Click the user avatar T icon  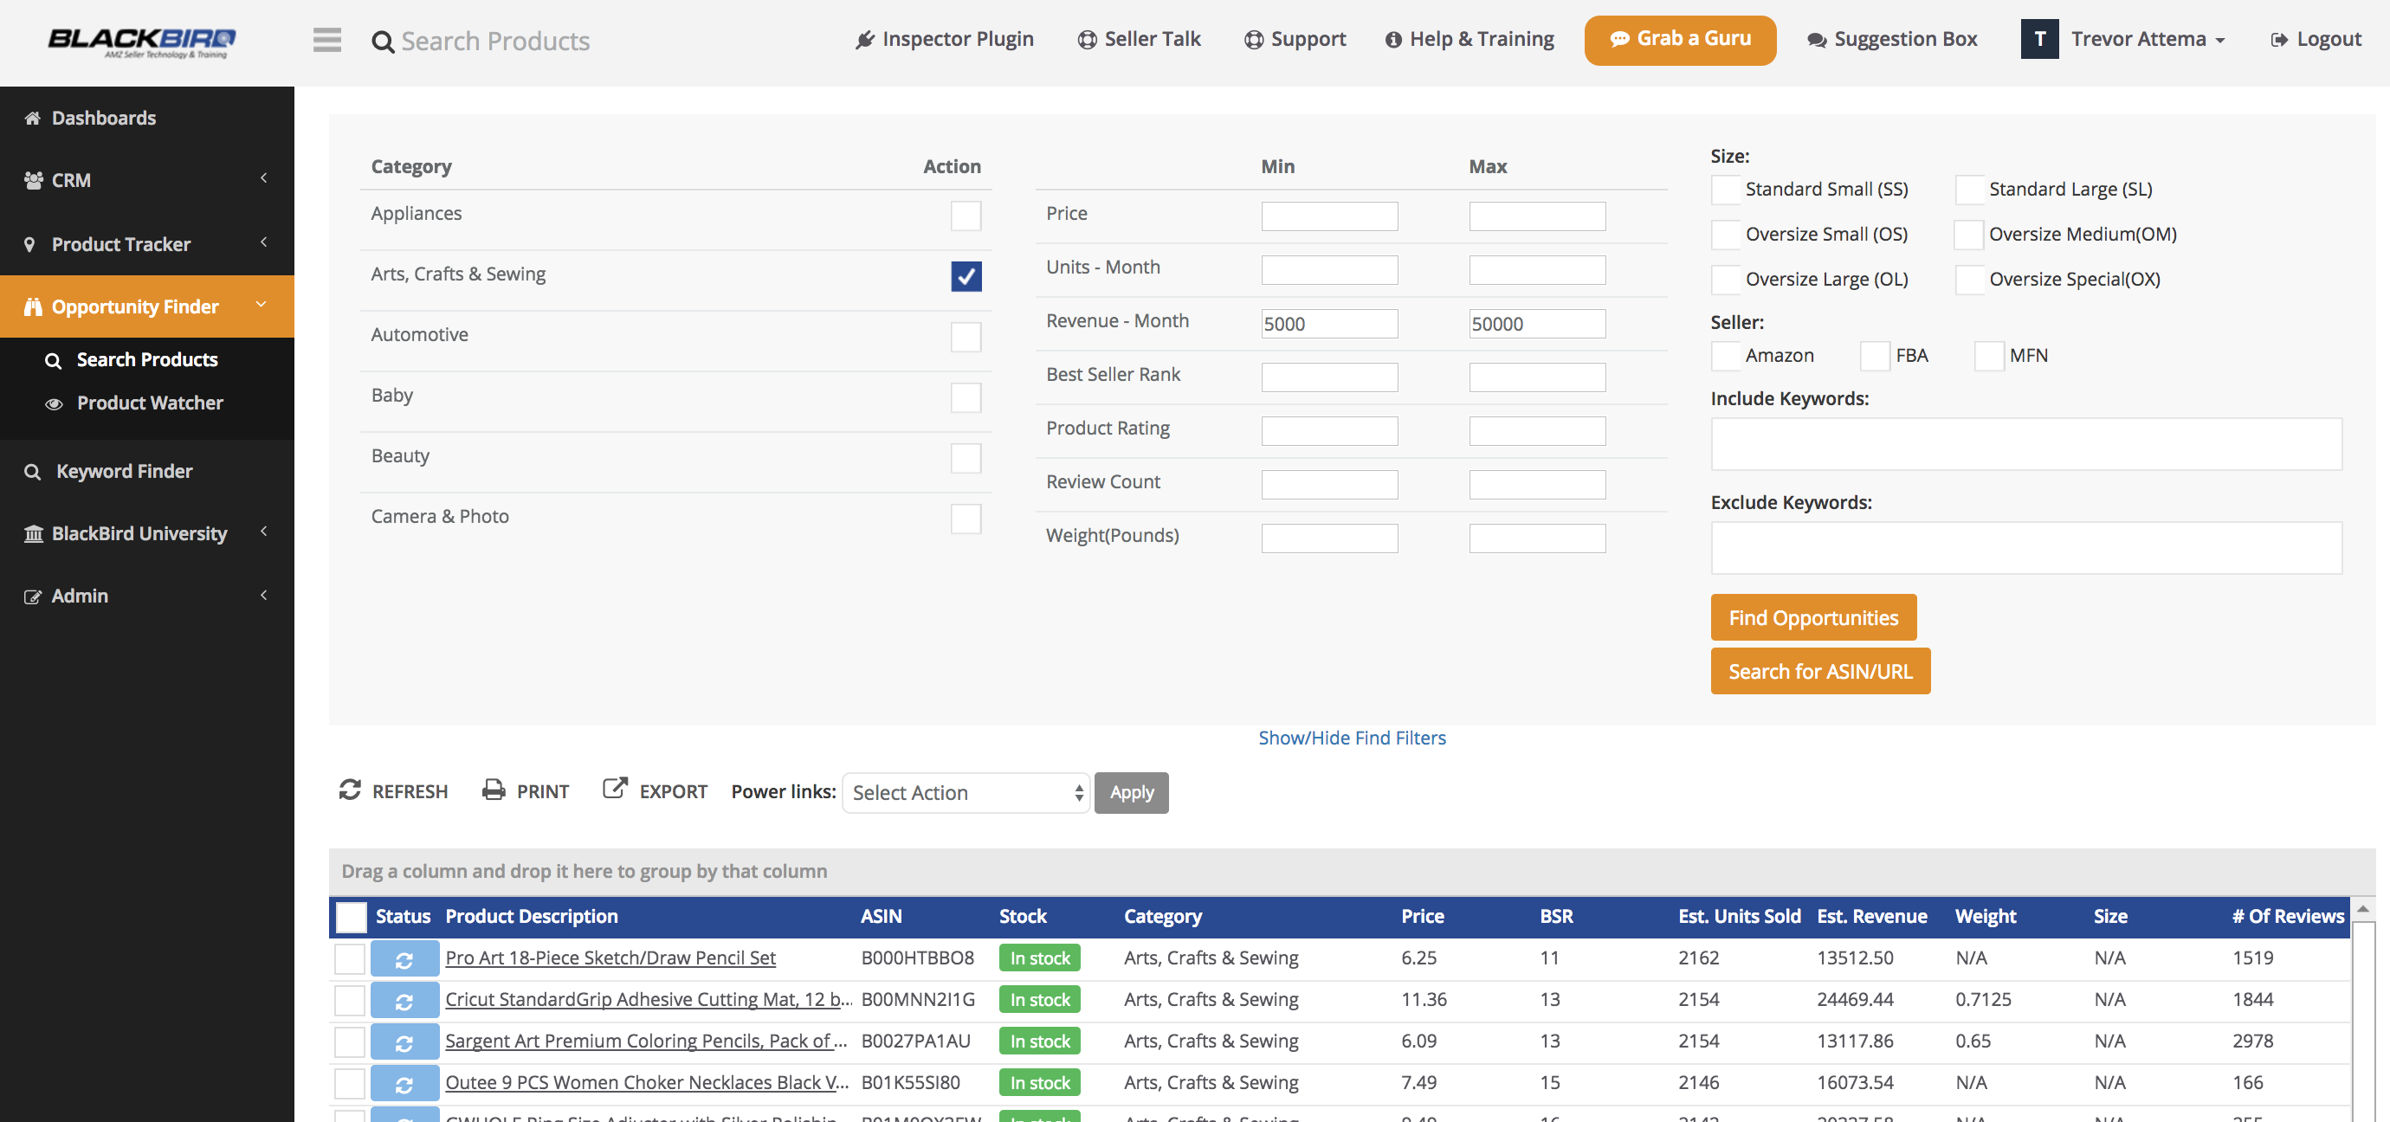point(2039,39)
